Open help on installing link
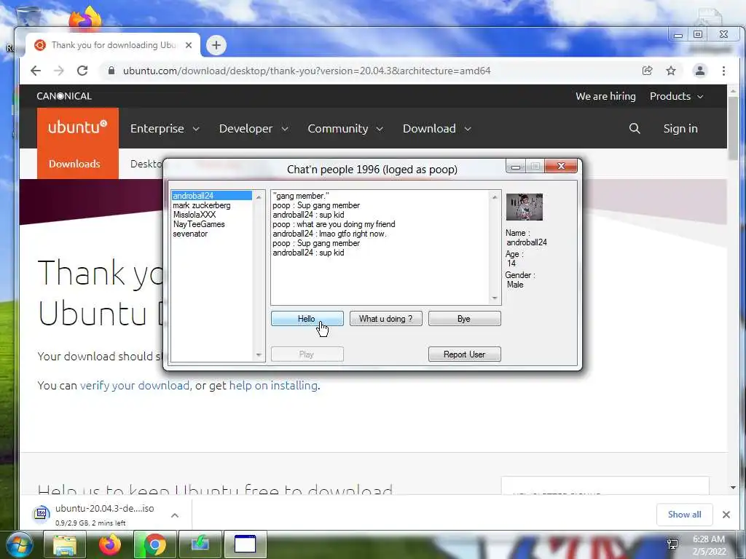Screen dimensions: 746x559 pos(273,385)
